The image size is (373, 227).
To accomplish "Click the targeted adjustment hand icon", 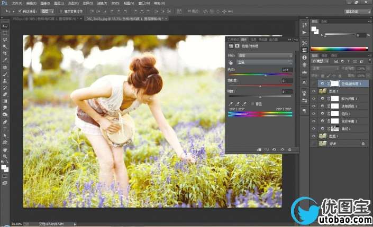I will pyautogui.click(x=230, y=62).
